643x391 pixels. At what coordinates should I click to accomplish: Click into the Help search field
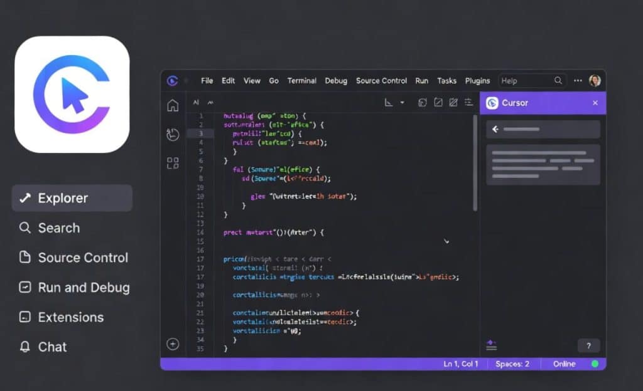pyautogui.click(x=532, y=81)
